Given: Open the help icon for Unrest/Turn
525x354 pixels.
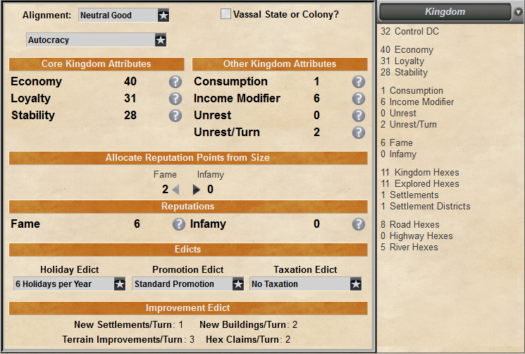Looking at the screenshot, I should click(x=359, y=133).
